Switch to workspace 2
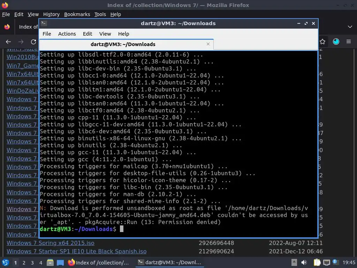The width and height of the screenshot is (357, 268). 24,263
